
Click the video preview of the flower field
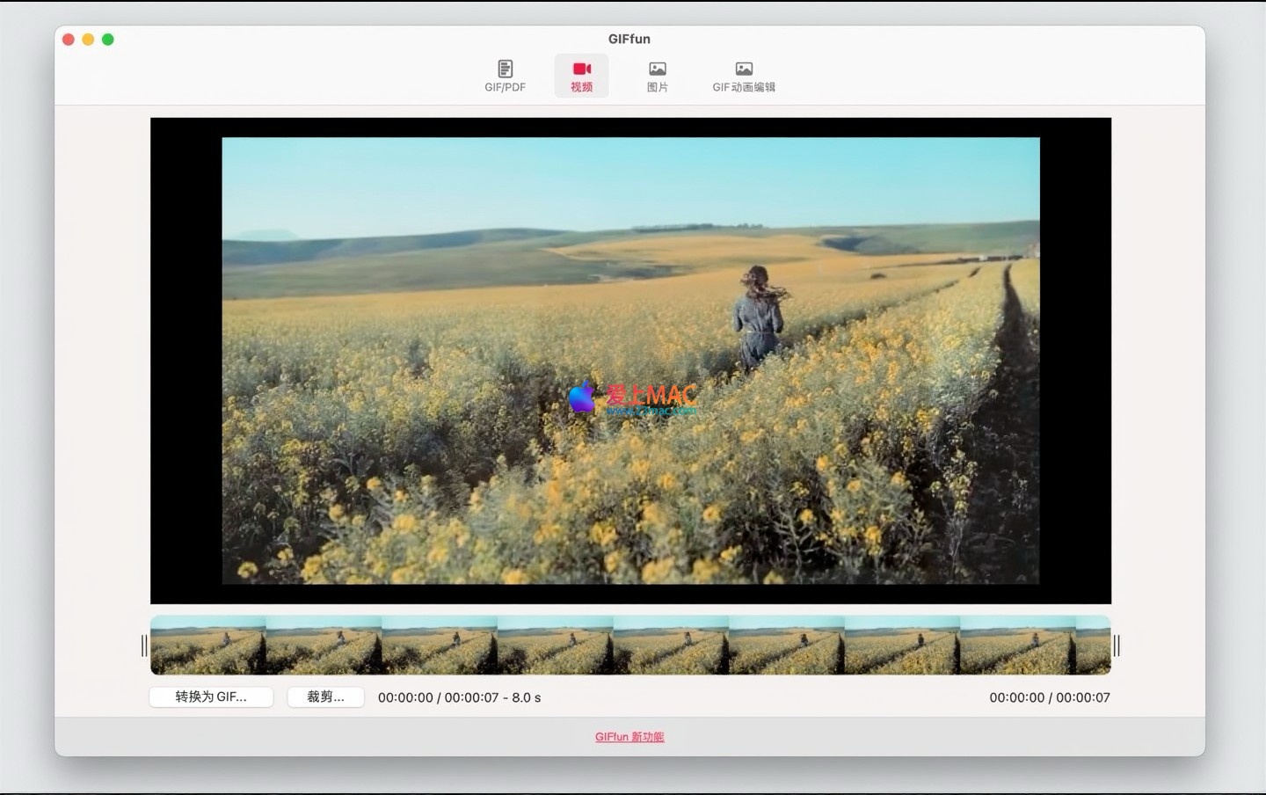coord(630,361)
